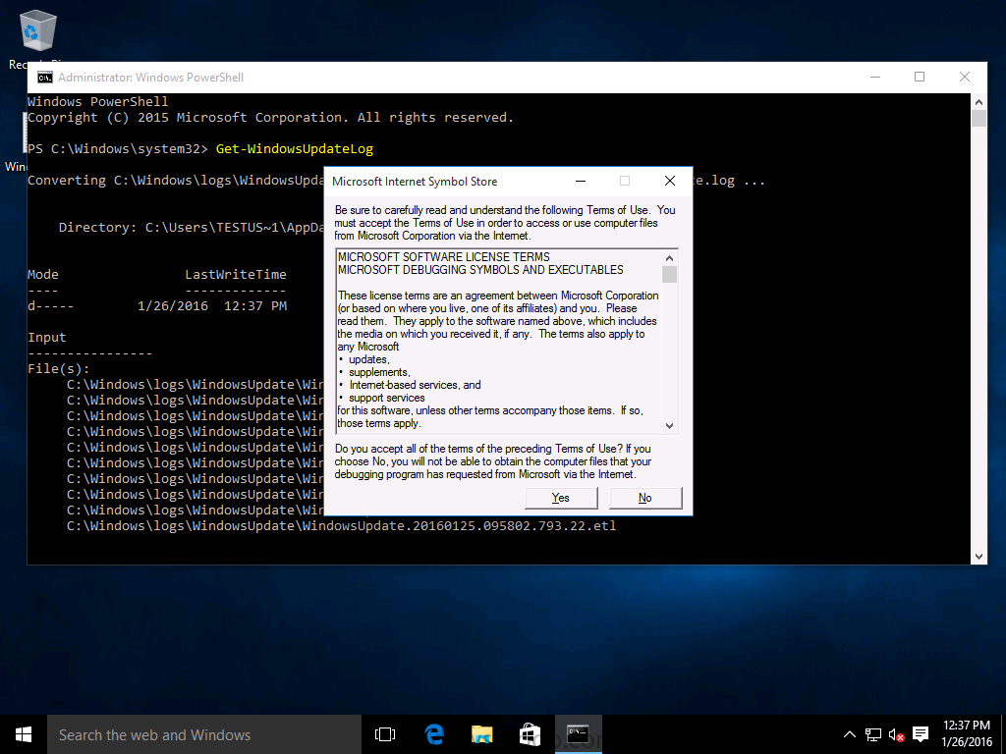Click the Mode column header in PowerShell
Image resolution: width=1006 pixels, height=754 pixels.
tap(43, 275)
